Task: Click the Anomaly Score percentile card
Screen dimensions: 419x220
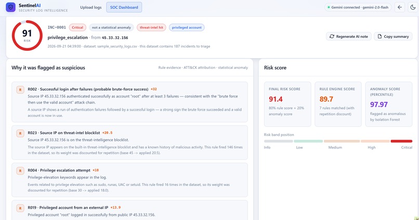Action: (x=389, y=104)
